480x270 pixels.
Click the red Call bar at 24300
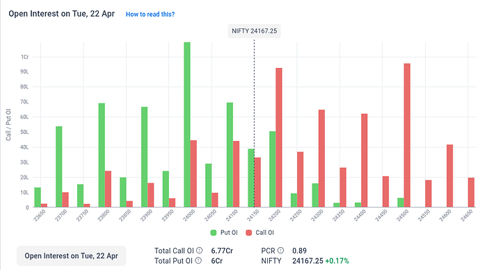[321, 158]
